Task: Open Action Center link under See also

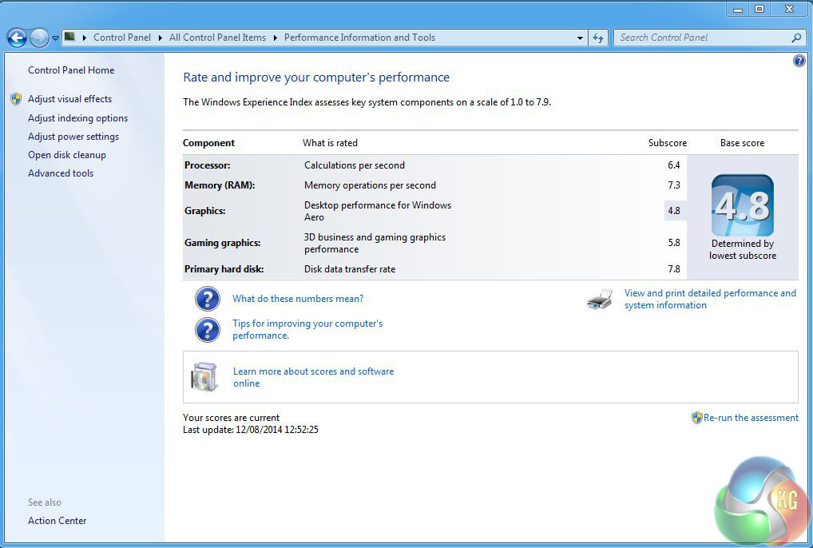Action: (58, 521)
